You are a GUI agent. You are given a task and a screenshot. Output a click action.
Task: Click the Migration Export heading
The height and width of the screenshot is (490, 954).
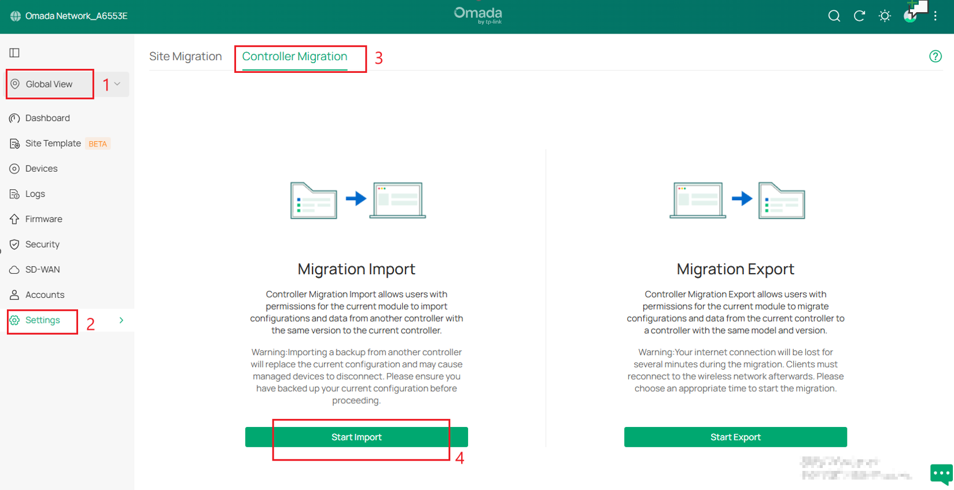735,269
